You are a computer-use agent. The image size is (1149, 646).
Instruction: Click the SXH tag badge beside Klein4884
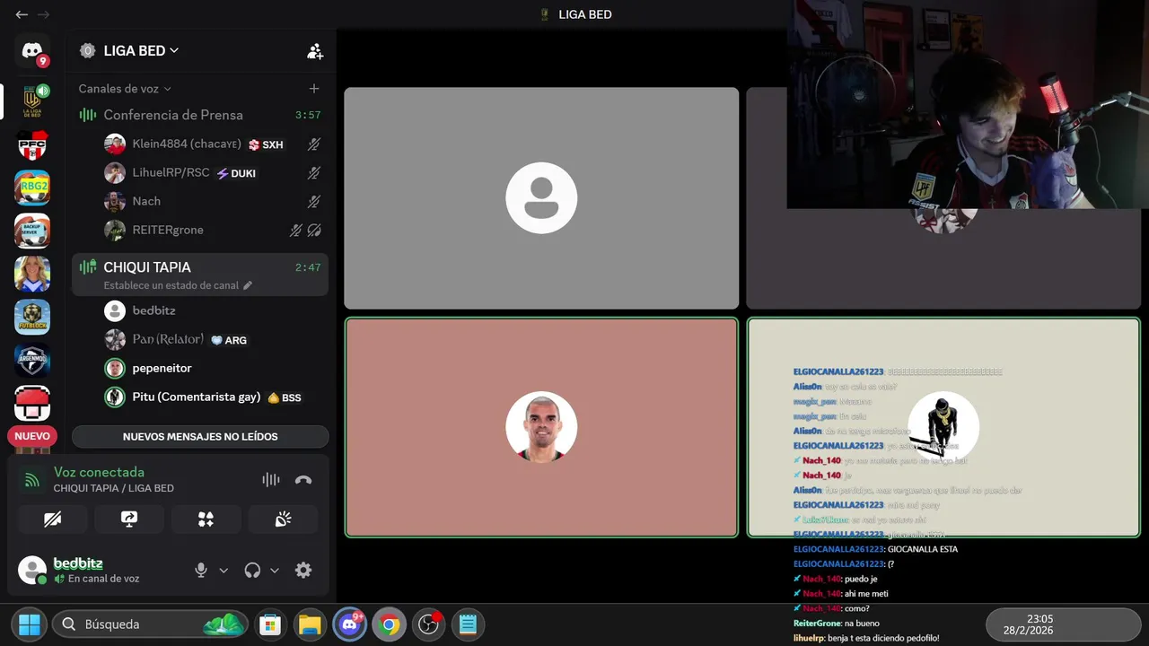point(266,144)
